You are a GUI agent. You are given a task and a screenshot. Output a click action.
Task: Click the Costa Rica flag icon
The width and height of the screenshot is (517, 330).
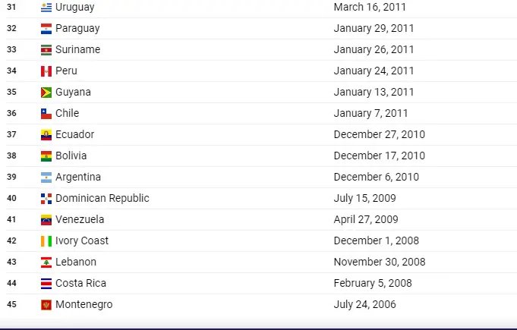(46, 284)
